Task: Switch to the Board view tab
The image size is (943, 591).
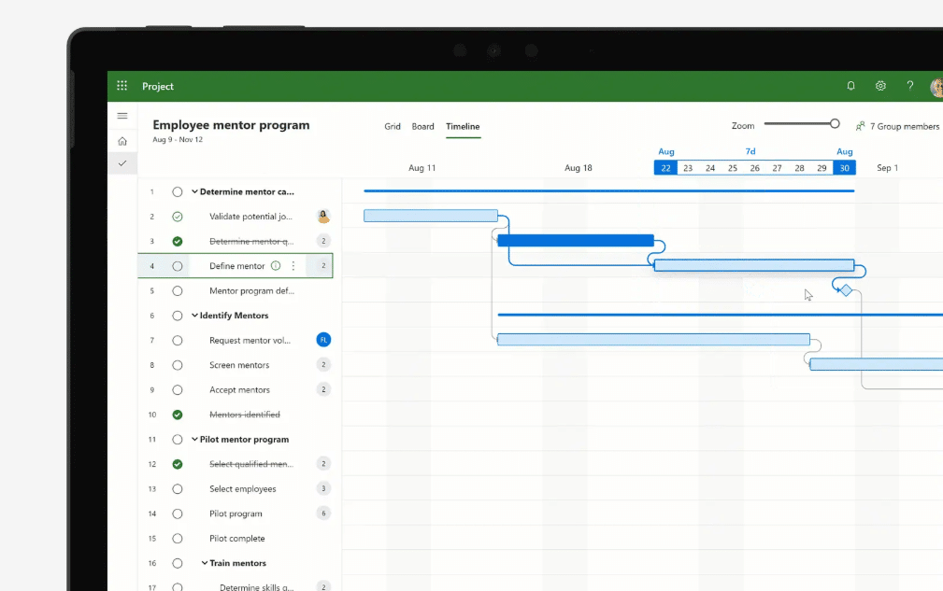Action: pos(422,126)
